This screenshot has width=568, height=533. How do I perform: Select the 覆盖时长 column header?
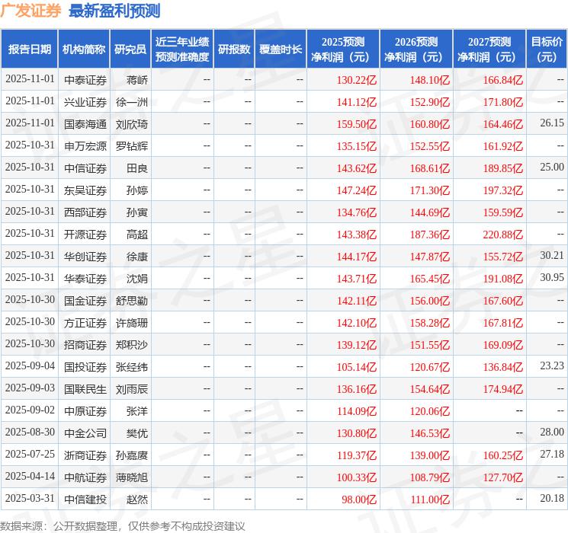point(281,49)
